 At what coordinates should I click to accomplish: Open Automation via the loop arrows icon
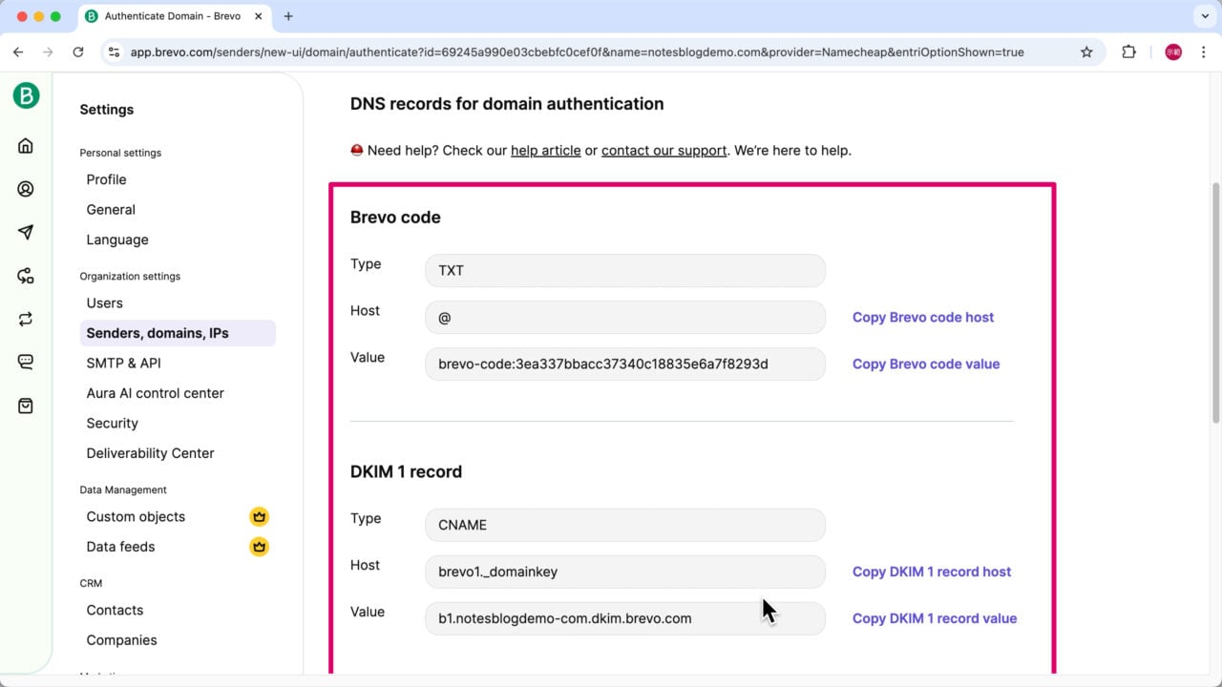25,319
